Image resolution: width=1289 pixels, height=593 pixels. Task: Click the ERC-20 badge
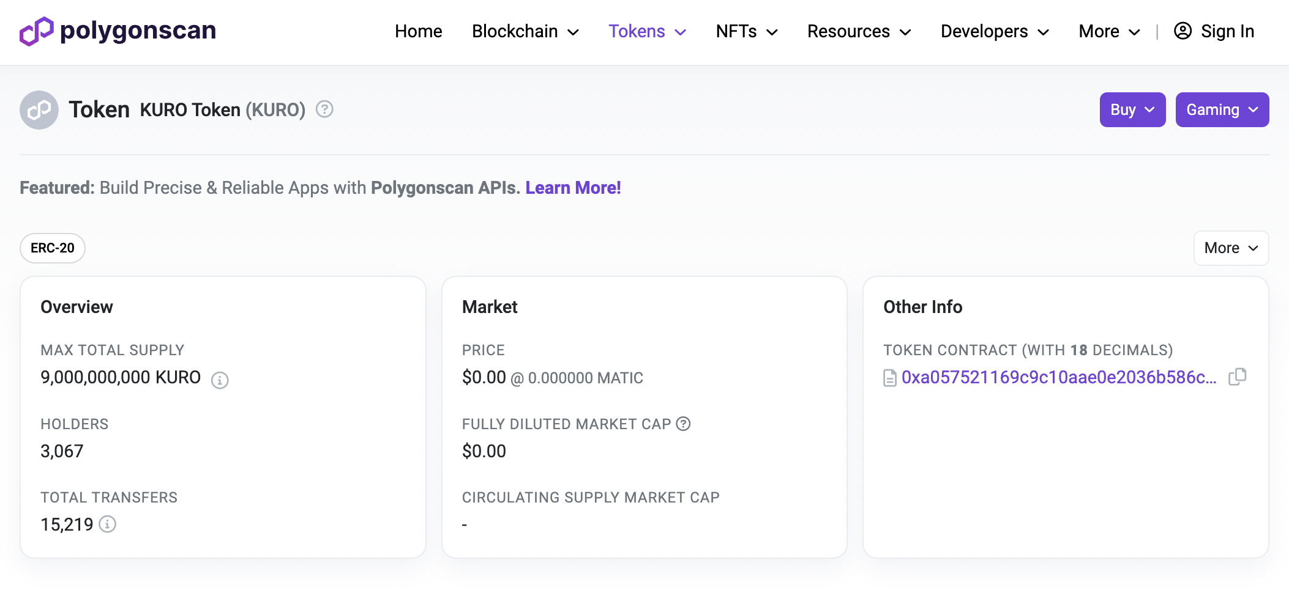coord(53,248)
